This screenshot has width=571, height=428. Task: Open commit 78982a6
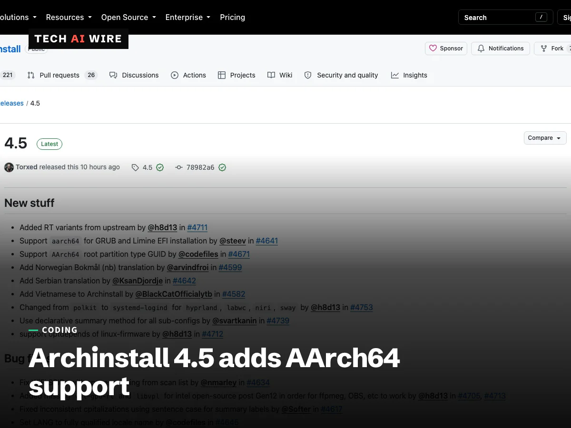(200, 167)
